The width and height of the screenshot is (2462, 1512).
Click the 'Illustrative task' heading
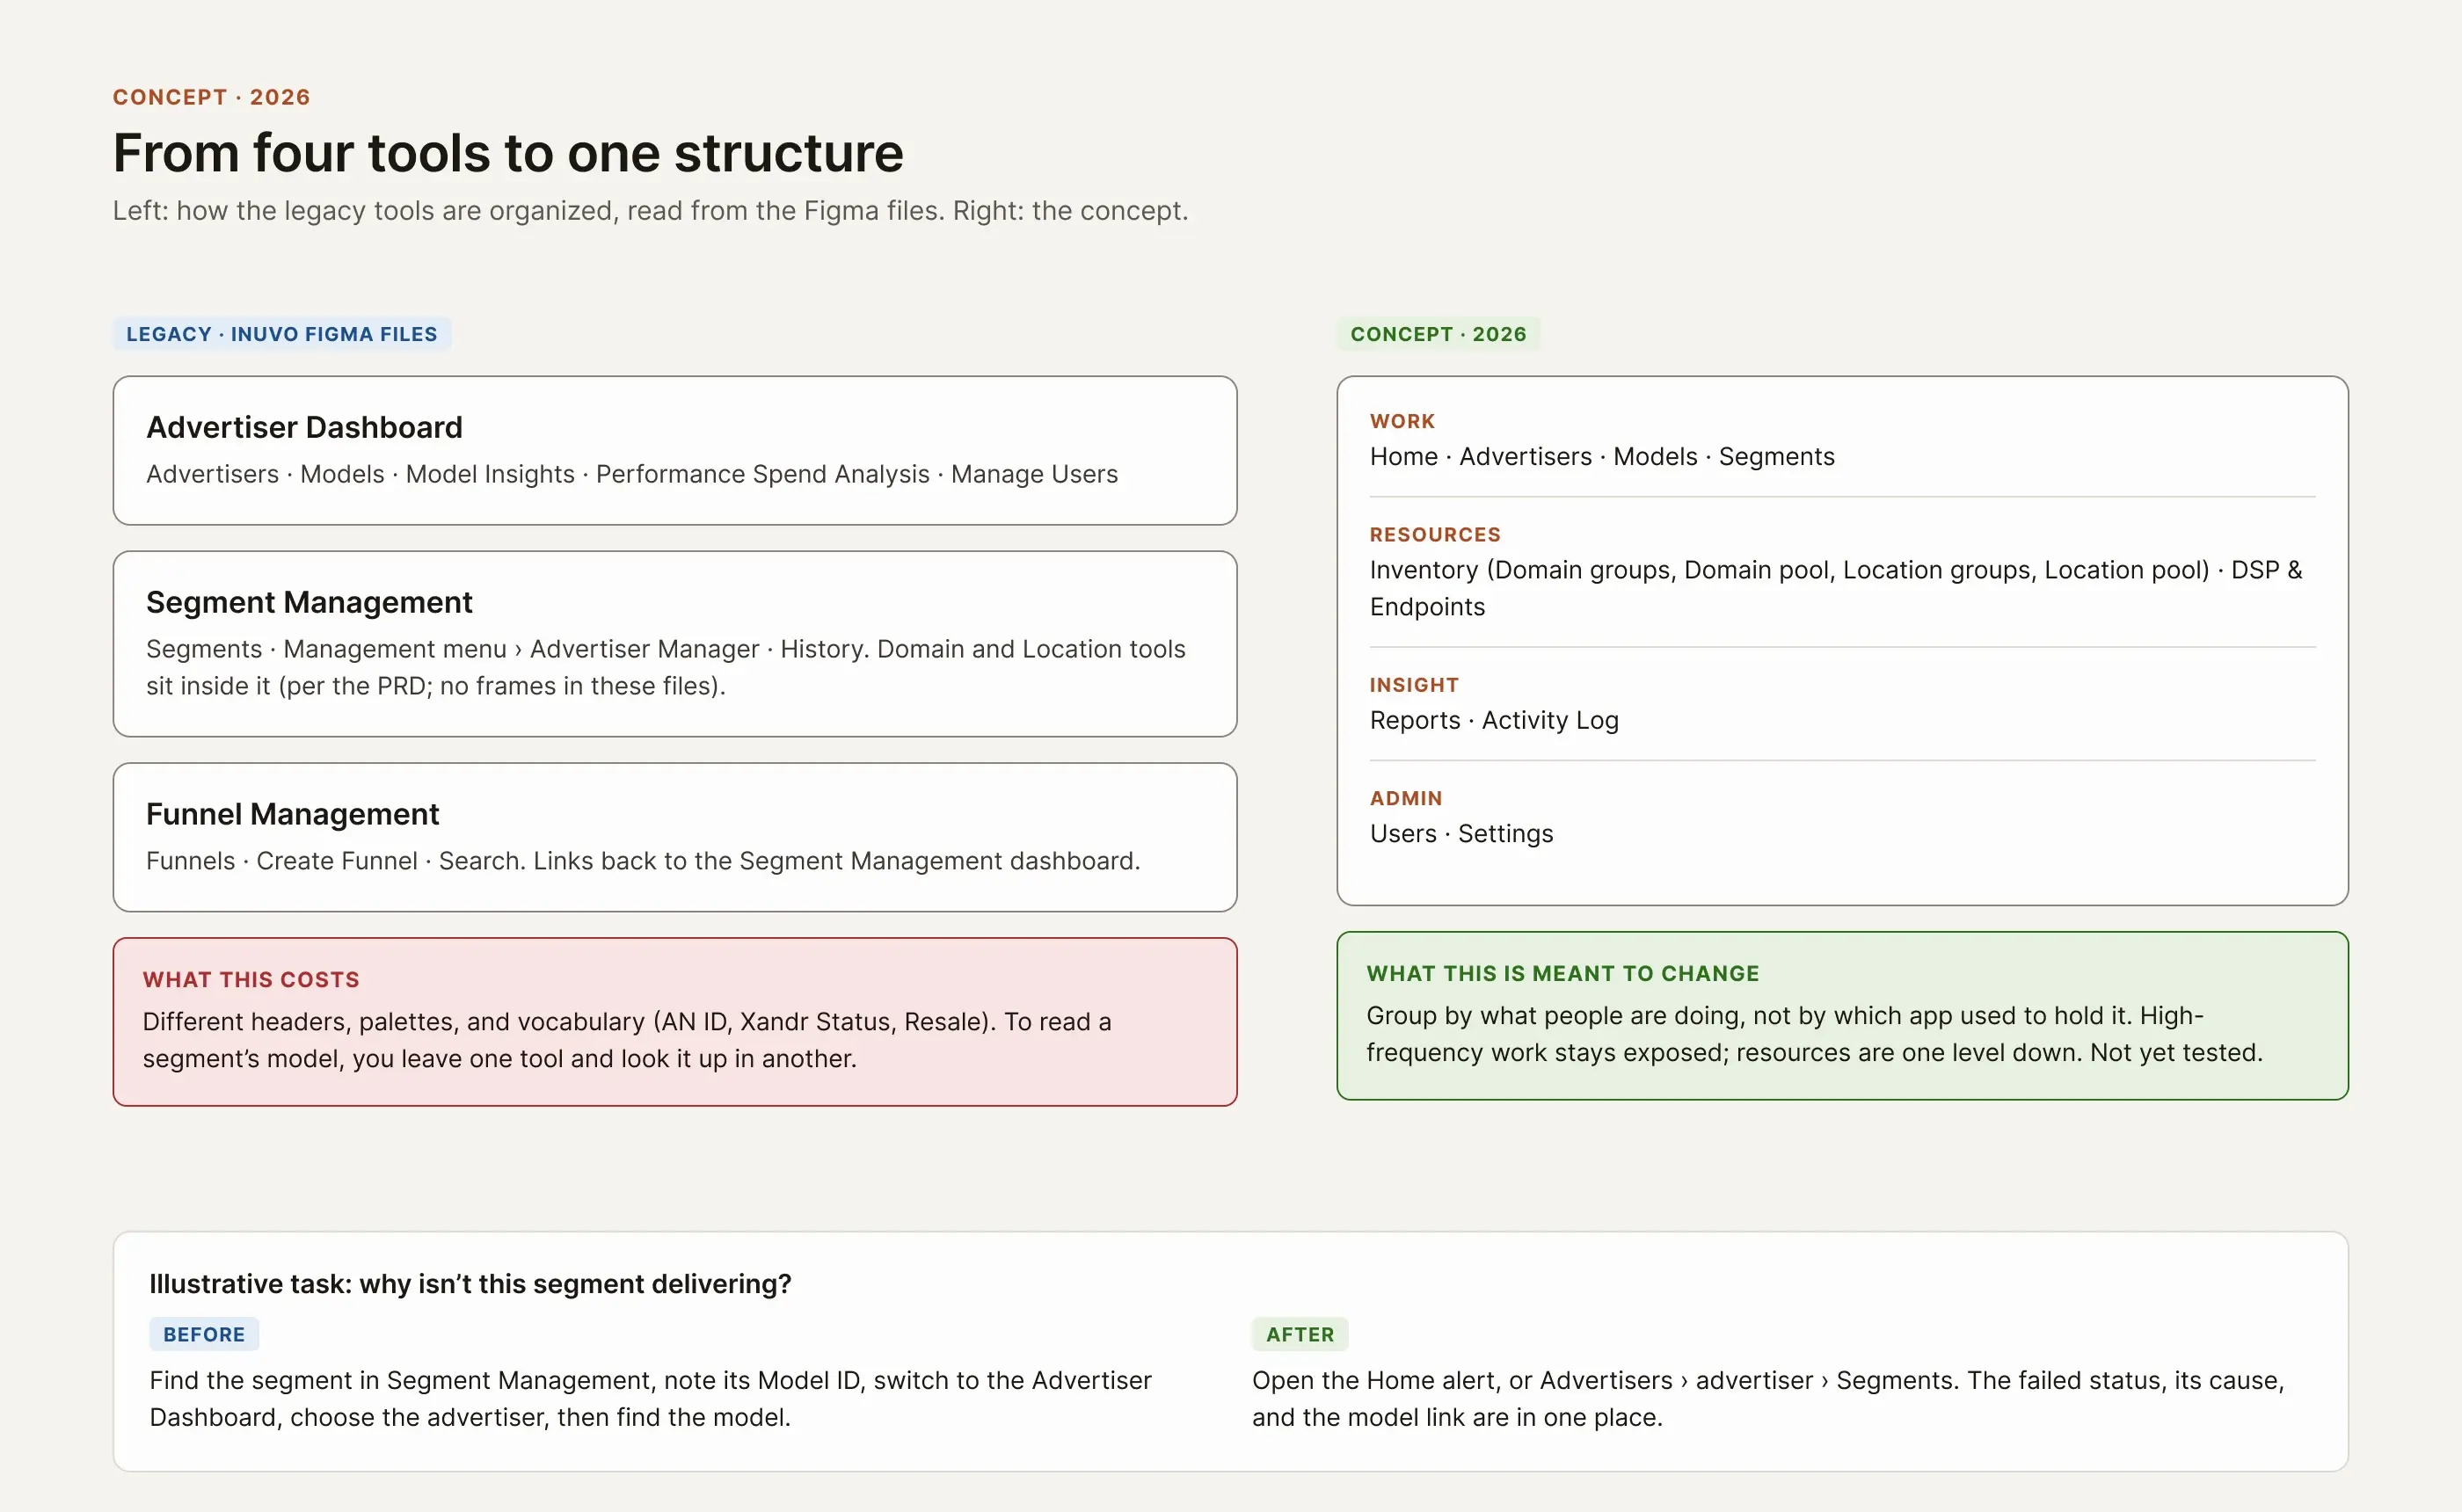point(470,1284)
